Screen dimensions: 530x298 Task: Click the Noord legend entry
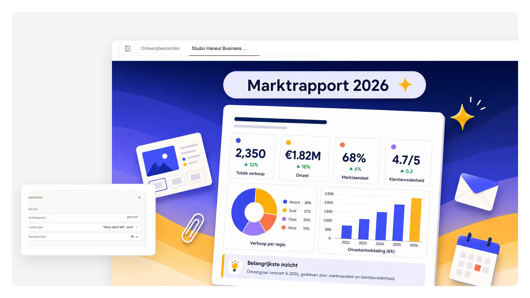(x=297, y=202)
